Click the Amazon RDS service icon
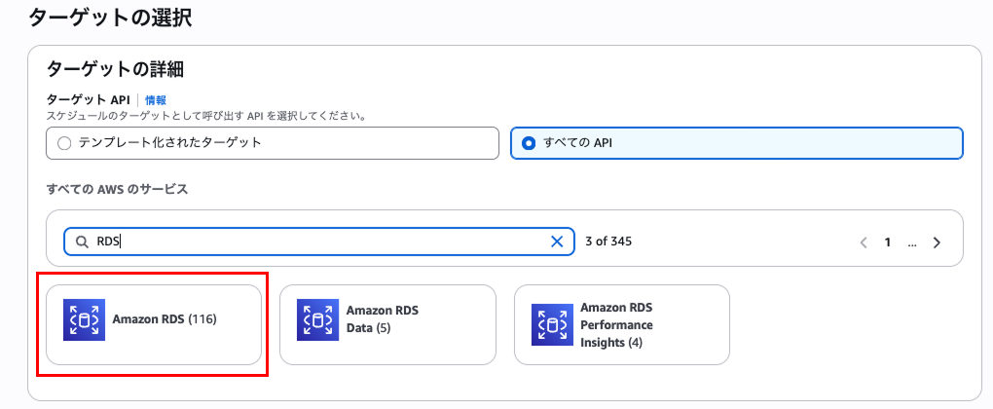The height and width of the screenshot is (409, 993). point(85,319)
